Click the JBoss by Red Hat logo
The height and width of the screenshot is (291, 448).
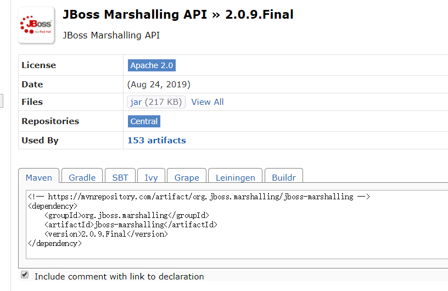click(36, 25)
